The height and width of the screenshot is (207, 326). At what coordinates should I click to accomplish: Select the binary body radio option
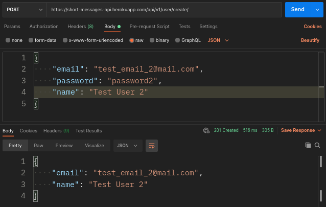(x=152, y=40)
